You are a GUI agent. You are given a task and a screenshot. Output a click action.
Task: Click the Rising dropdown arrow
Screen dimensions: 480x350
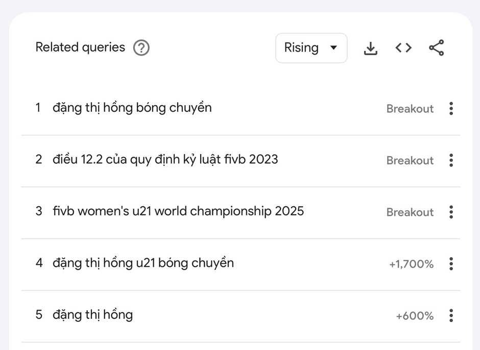point(333,47)
